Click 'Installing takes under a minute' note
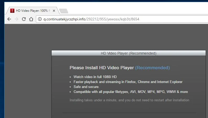208x118 pixels. [129, 100]
